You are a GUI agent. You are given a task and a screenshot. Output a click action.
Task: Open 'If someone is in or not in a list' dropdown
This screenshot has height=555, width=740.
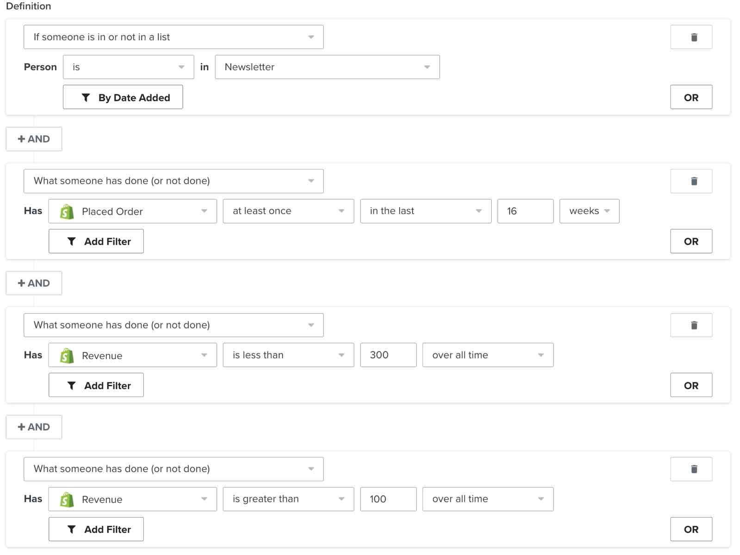[x=173, y=37]
